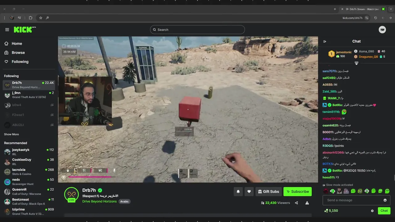The height and width of the screenshot is (222, 395).
Task: Expand the chat leaderboard with the arrow
Action: [x=356, y=63]
